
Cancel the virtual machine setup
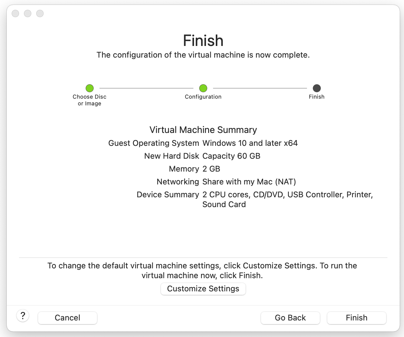coord(68,318)
